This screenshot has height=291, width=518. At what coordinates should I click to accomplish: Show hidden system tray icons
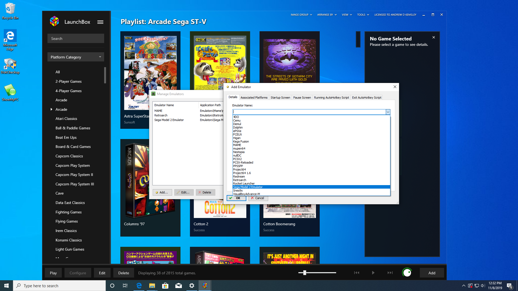464,286
